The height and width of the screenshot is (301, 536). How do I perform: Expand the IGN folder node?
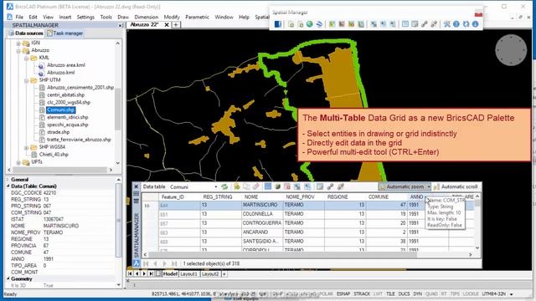tap(18, 43)
